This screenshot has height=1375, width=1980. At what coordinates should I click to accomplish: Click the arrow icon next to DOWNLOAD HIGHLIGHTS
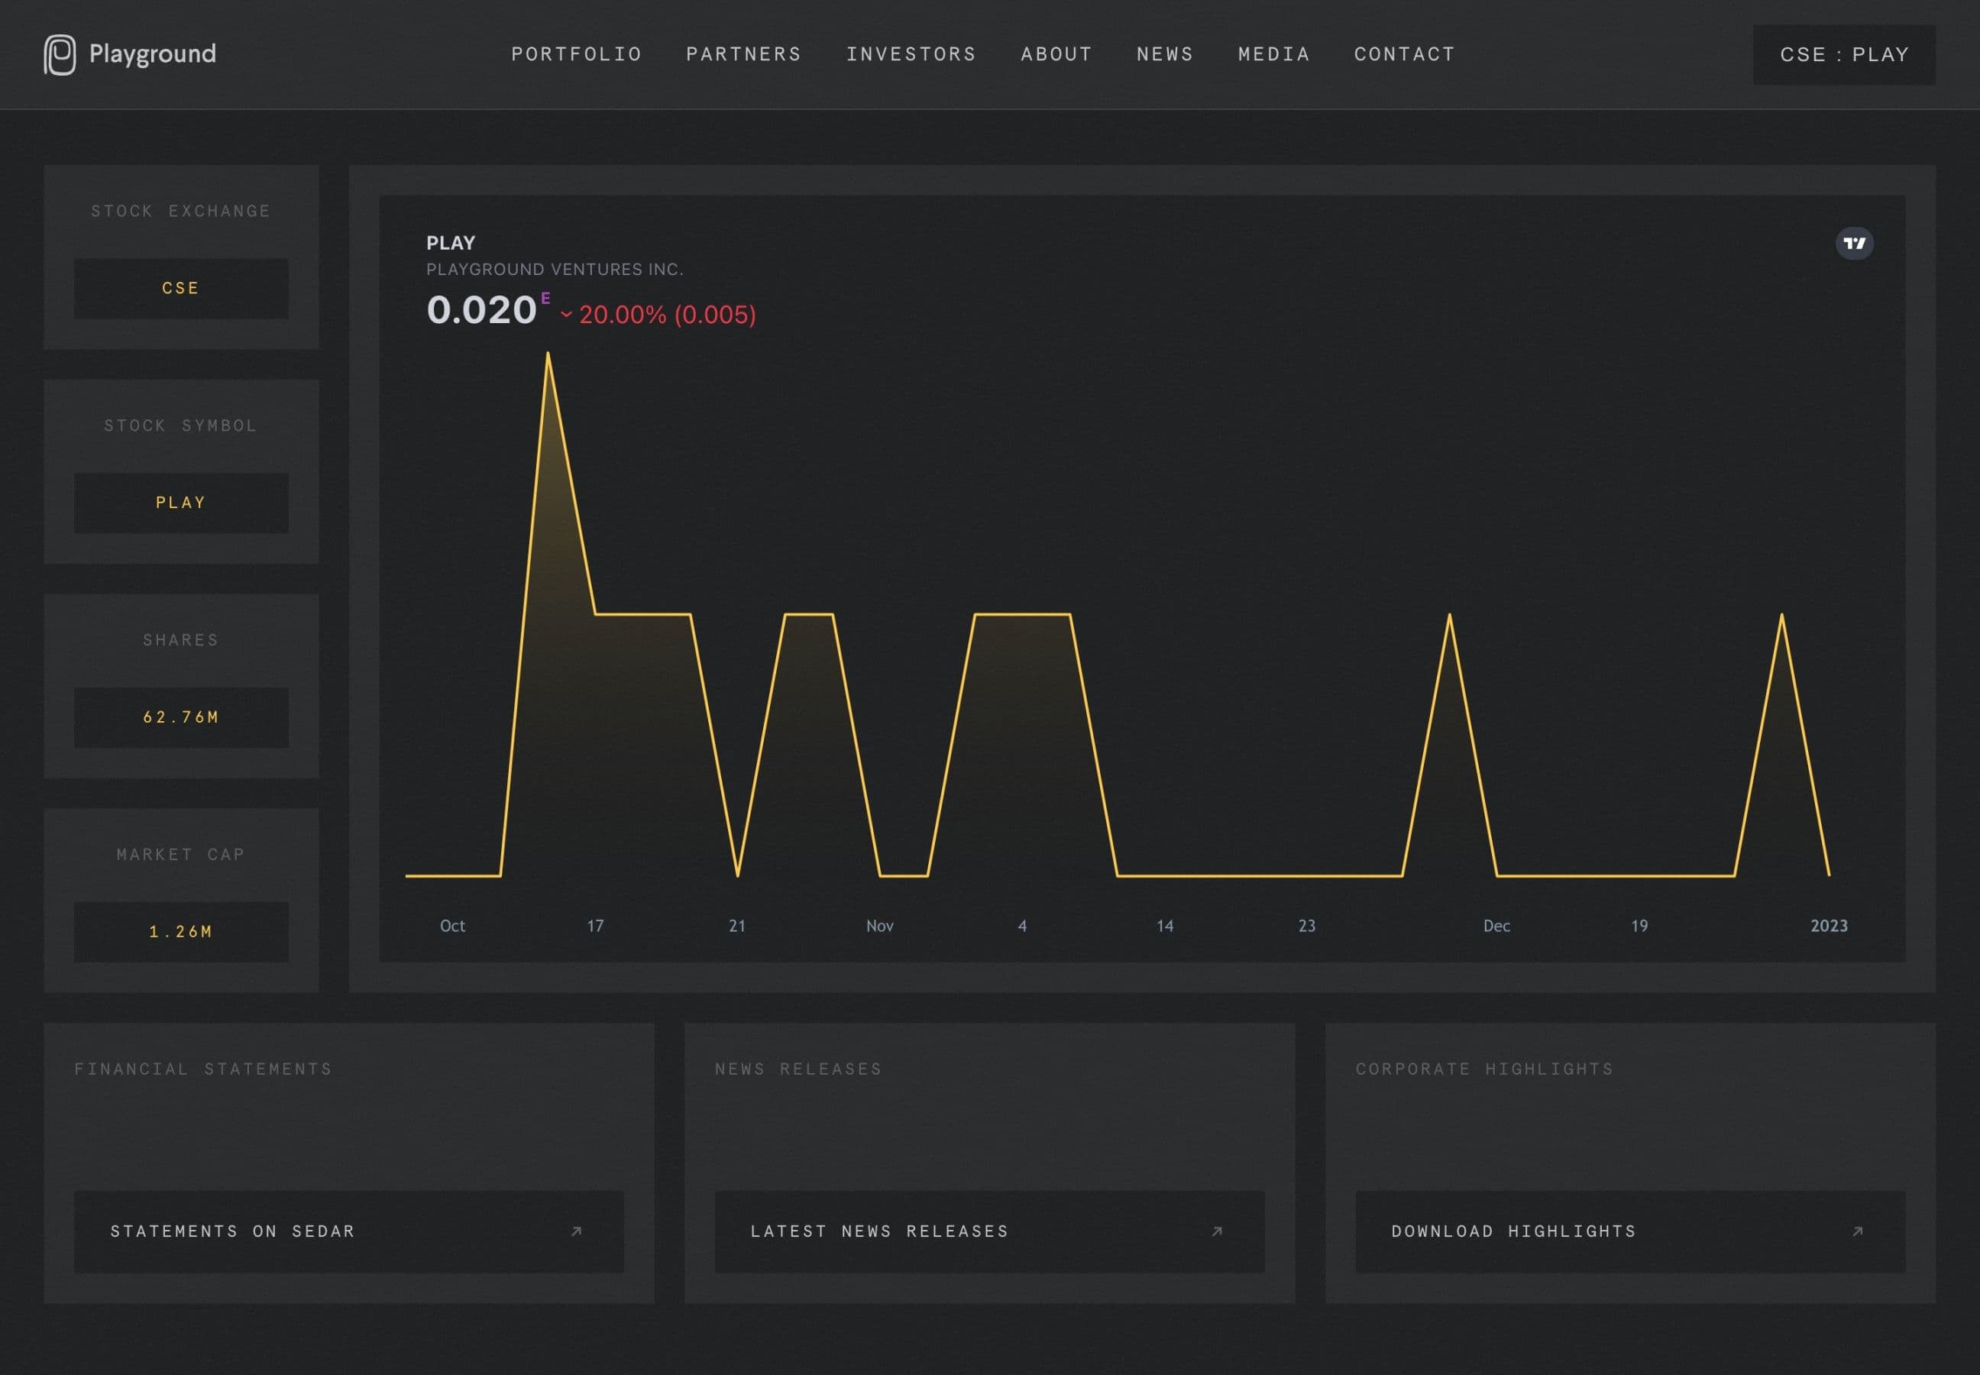(x=1856, y=1231)
